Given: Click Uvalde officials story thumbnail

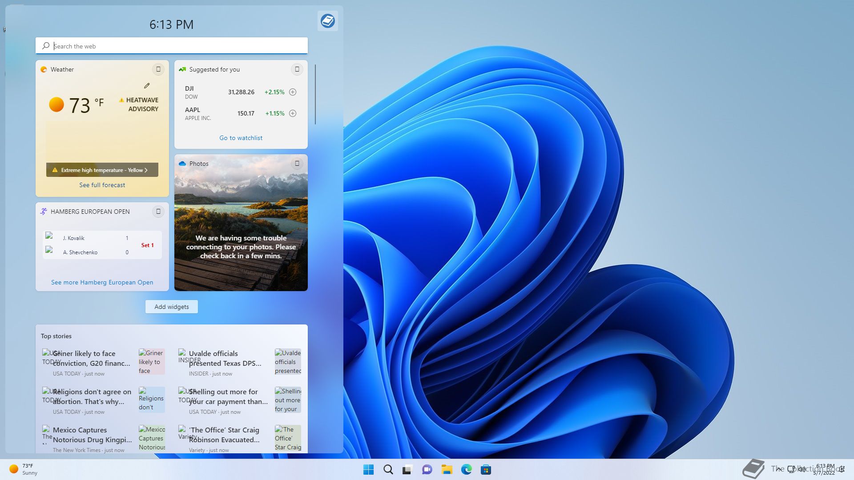Looking at the screenshot, I should tap(288, 361).
